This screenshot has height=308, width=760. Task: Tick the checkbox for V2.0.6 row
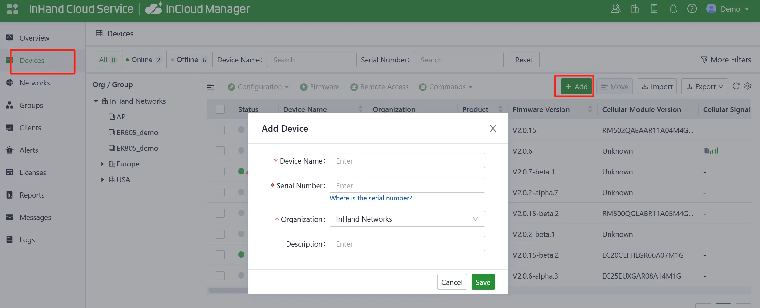220,151
